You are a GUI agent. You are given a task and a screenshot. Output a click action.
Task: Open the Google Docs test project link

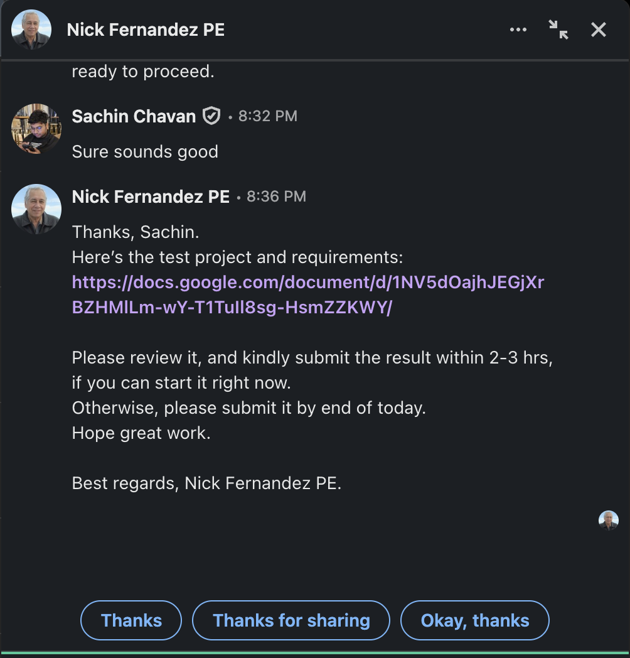(308, 294)
